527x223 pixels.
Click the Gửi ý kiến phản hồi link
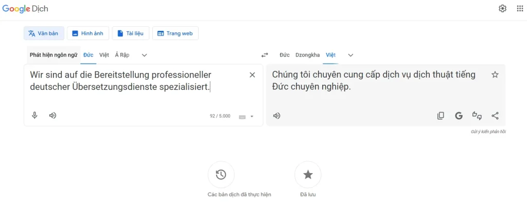pyautogui.click(x=488, y=132)
